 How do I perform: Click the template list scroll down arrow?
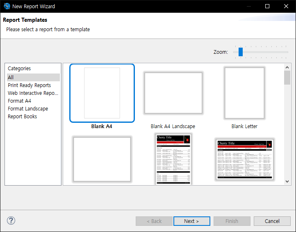287,181
